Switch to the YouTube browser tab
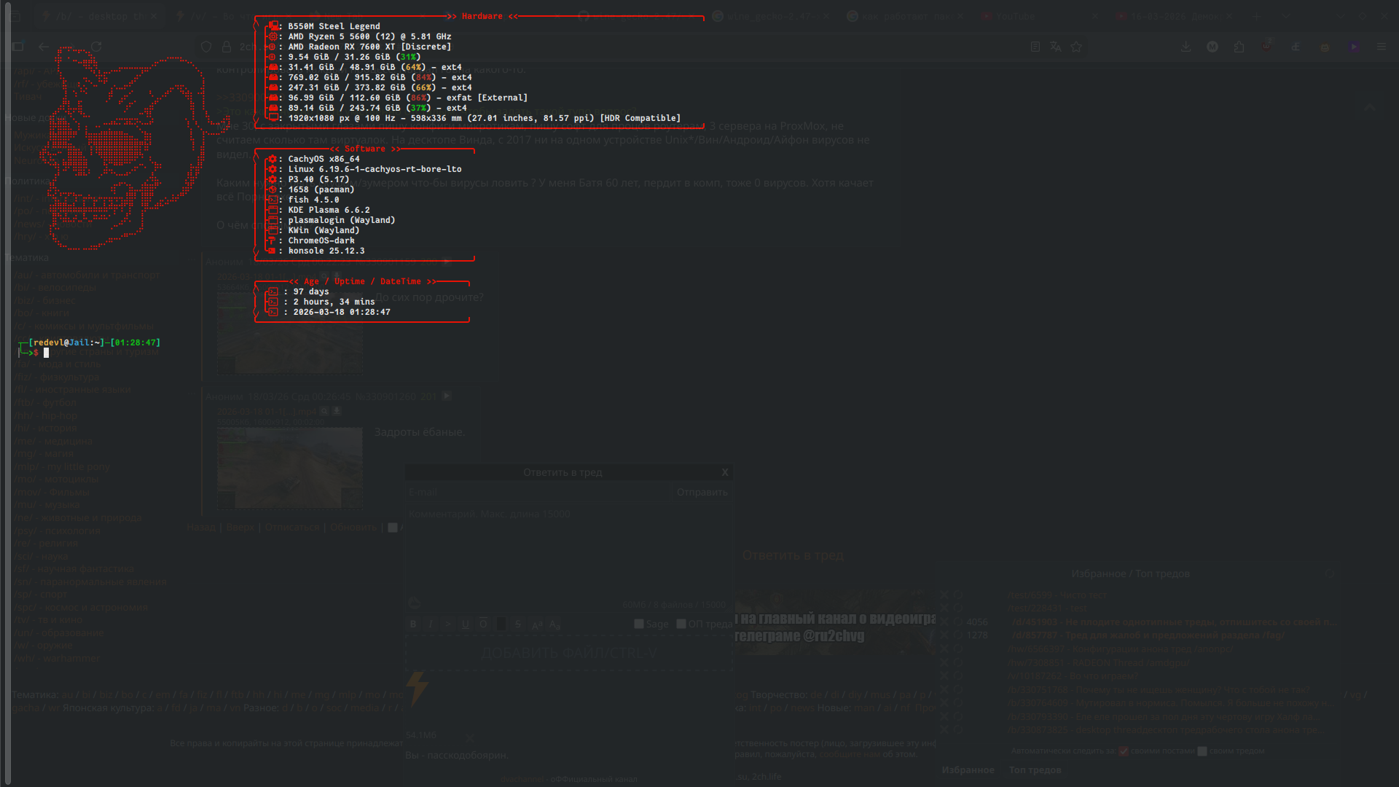The image size is (1399, 787). point(1015,16)
